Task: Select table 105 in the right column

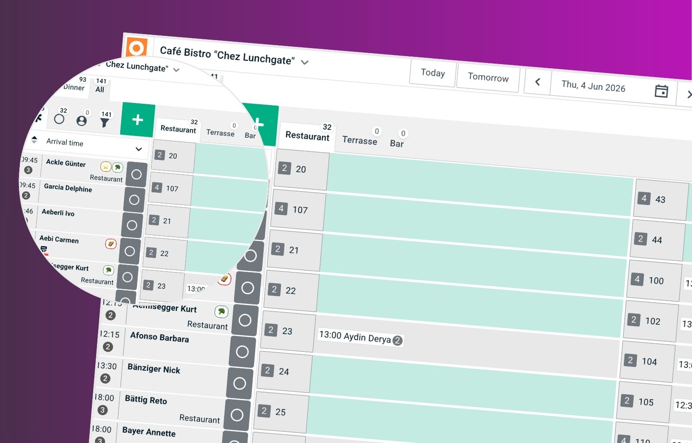Action: (644, 402)
